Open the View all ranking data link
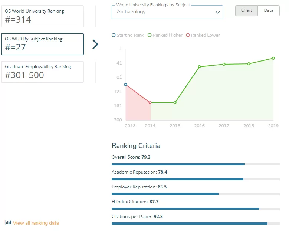The height and width of the screenshot is (231, 289). pyautogui.click(x=36, y=223)
